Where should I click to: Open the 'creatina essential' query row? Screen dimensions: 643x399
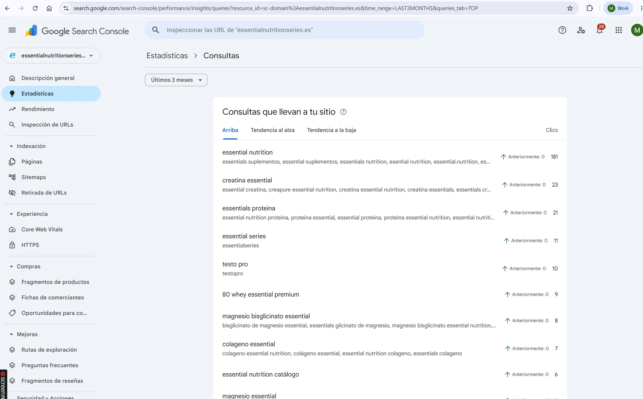coord(390,185)
